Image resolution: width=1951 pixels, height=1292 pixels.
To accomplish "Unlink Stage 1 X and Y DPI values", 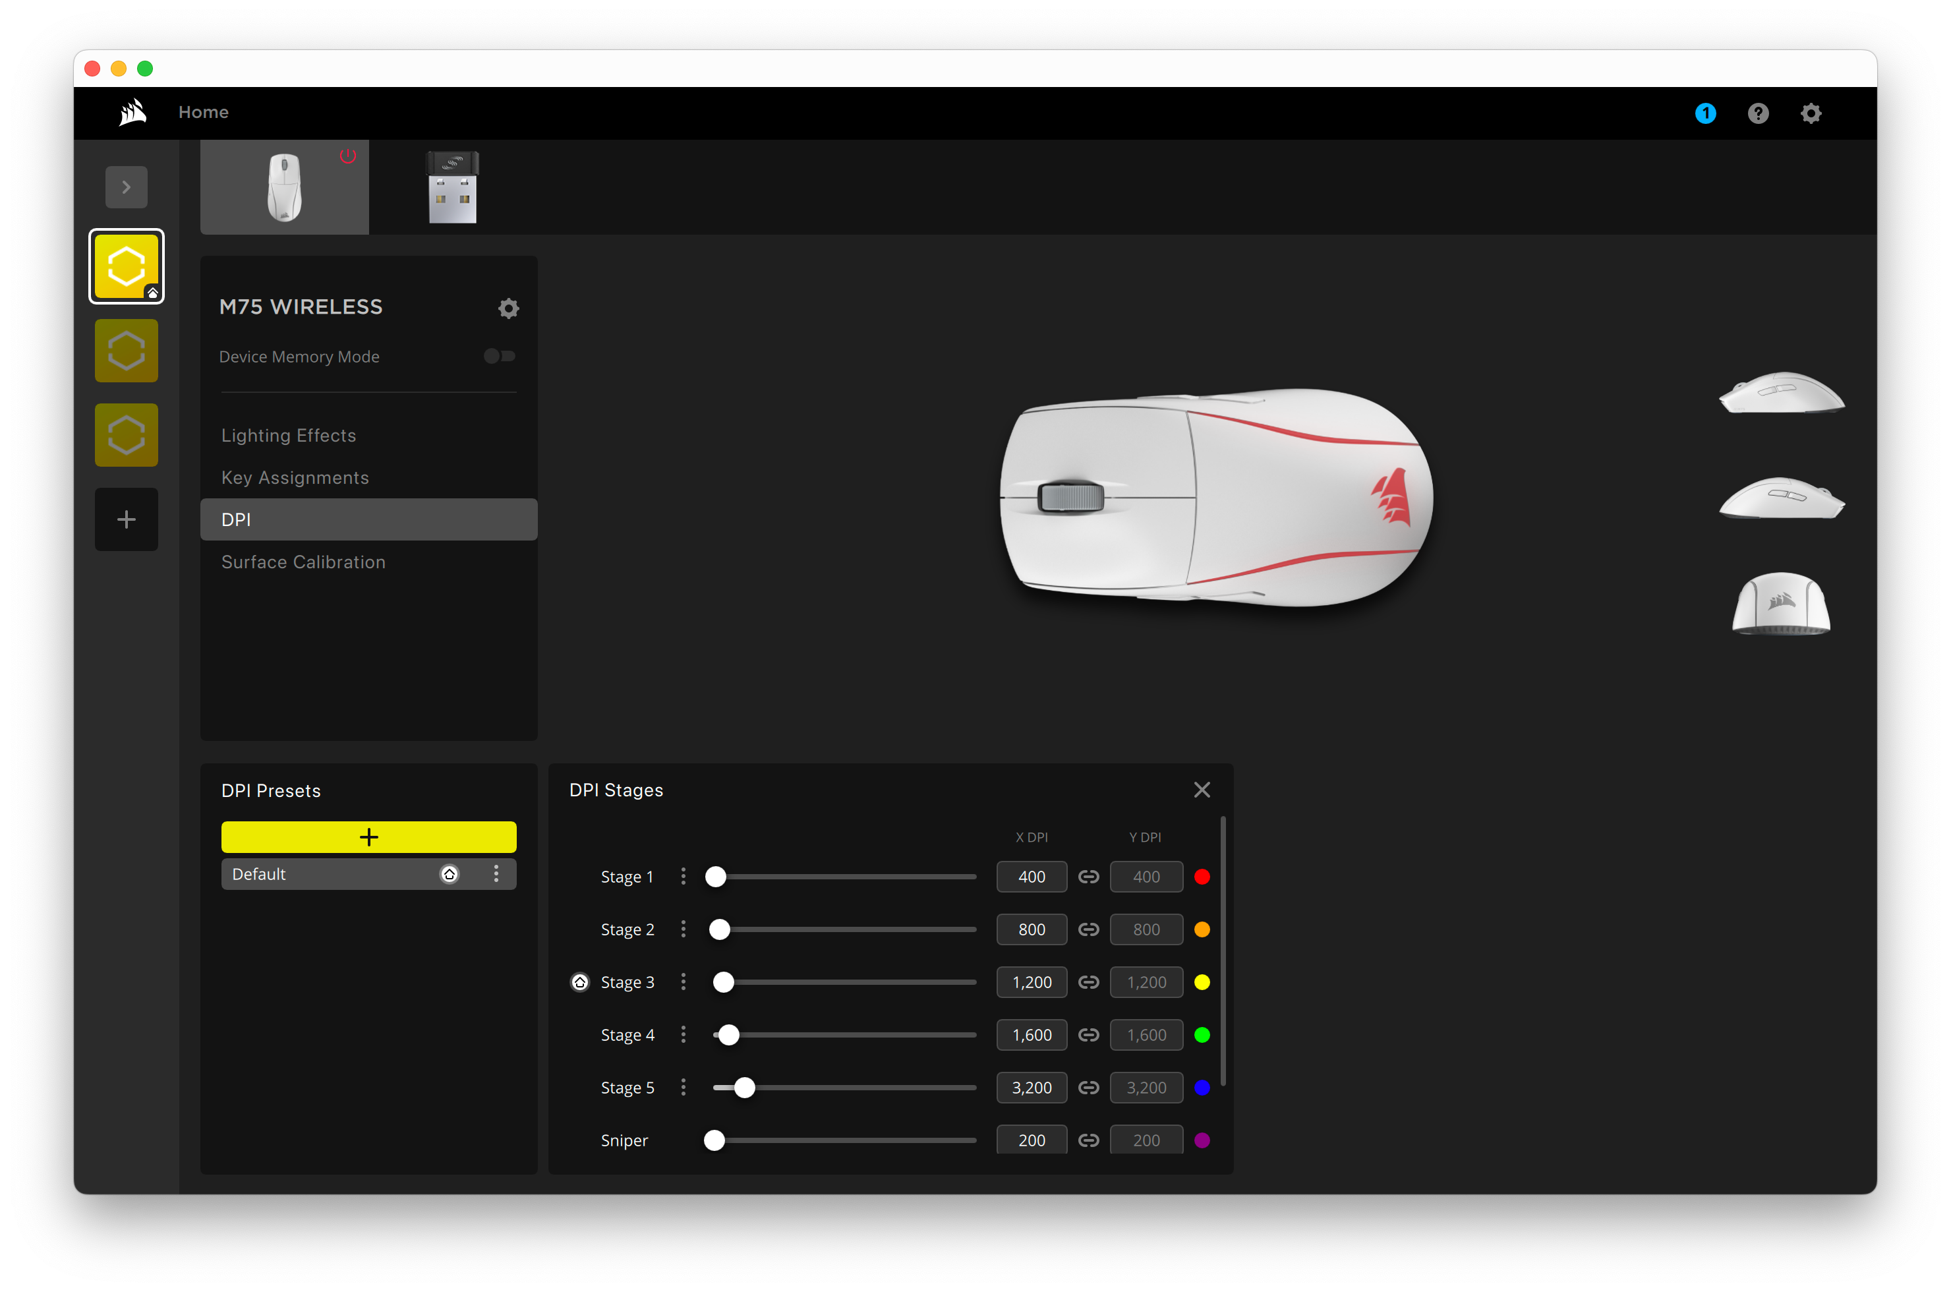I will pos(1088,877).
